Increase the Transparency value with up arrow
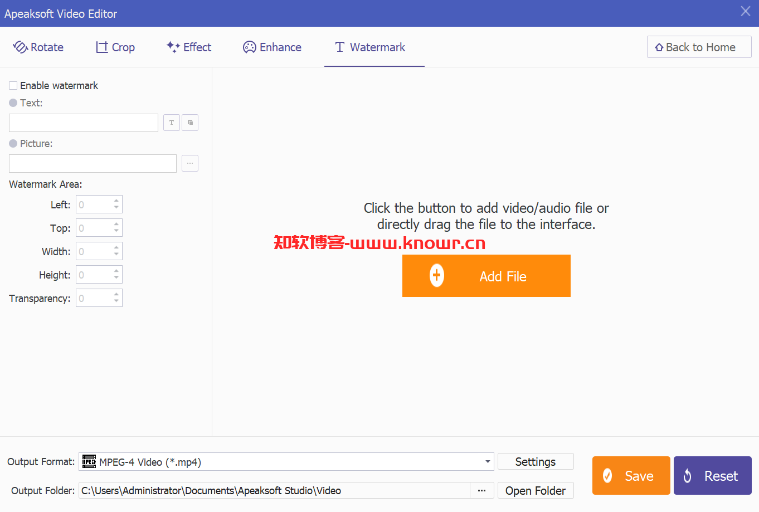759x512 pixels. point(116,294)
